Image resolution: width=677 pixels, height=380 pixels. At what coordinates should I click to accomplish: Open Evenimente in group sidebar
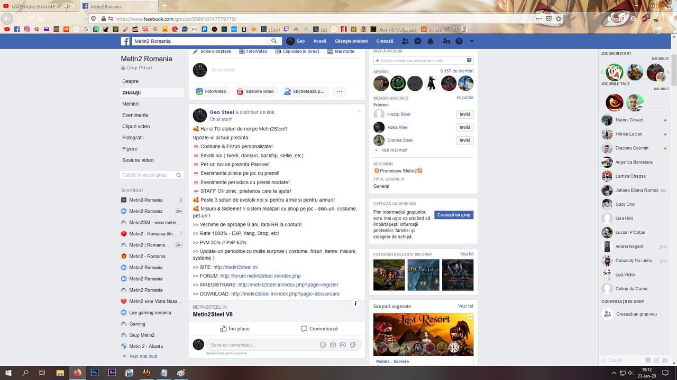tap(152, 115)
